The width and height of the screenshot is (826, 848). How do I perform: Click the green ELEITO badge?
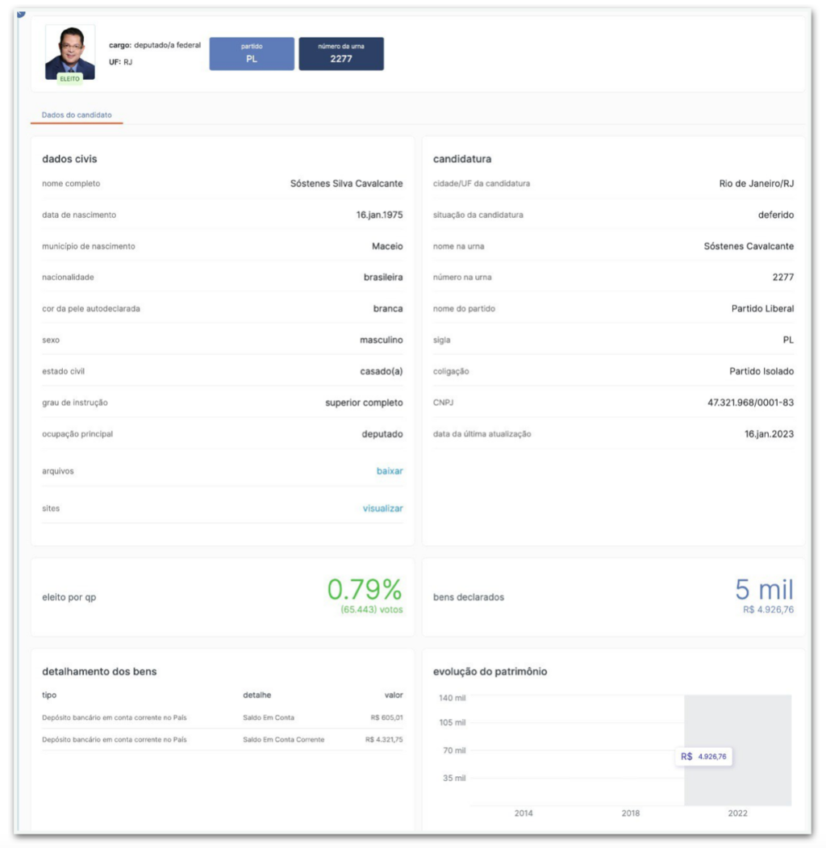[x=70, y=79]
